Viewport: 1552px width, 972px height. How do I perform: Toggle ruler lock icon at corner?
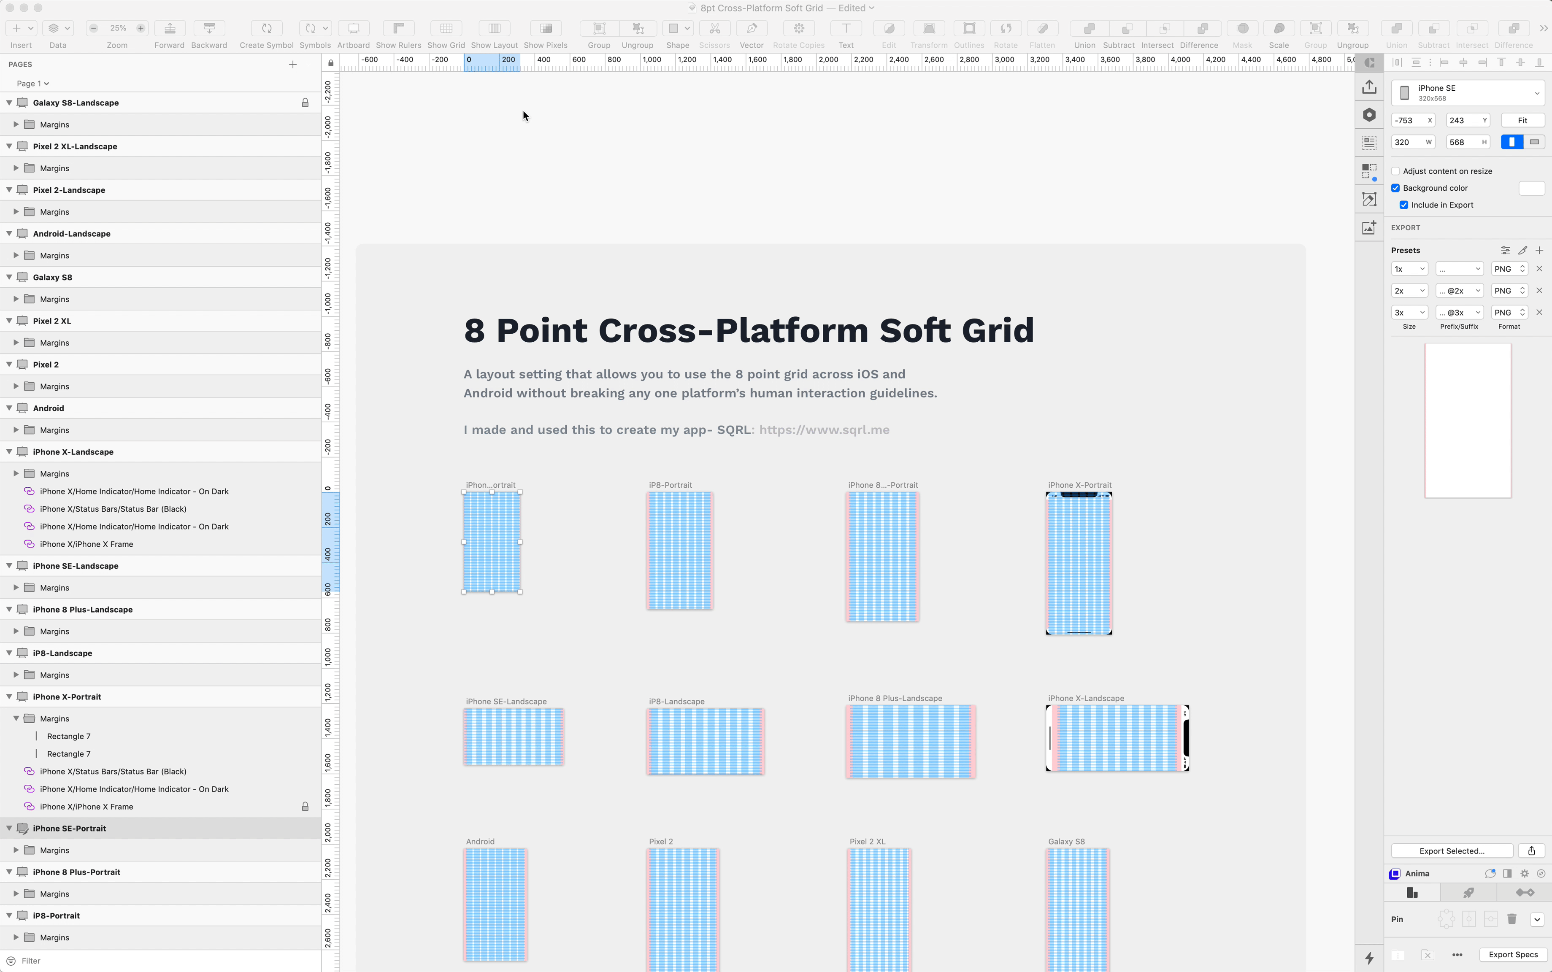[x=330, y=63]
